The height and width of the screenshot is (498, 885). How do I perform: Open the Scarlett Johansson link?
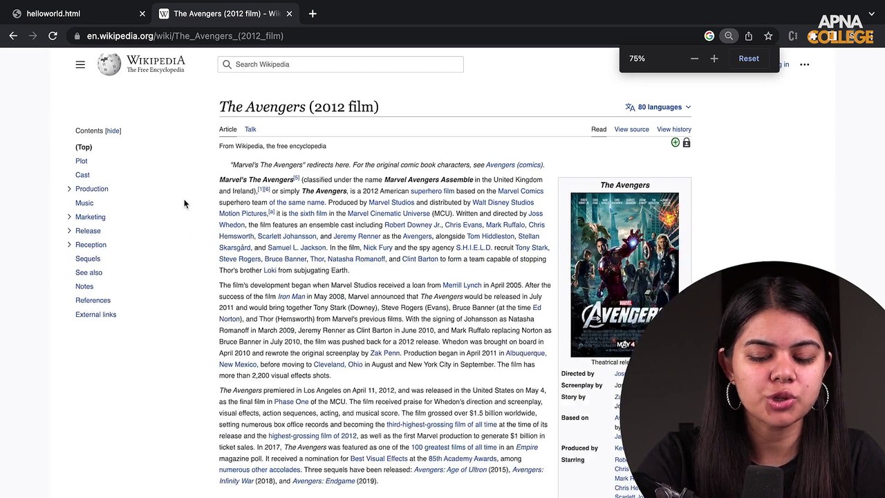point(287,237)
